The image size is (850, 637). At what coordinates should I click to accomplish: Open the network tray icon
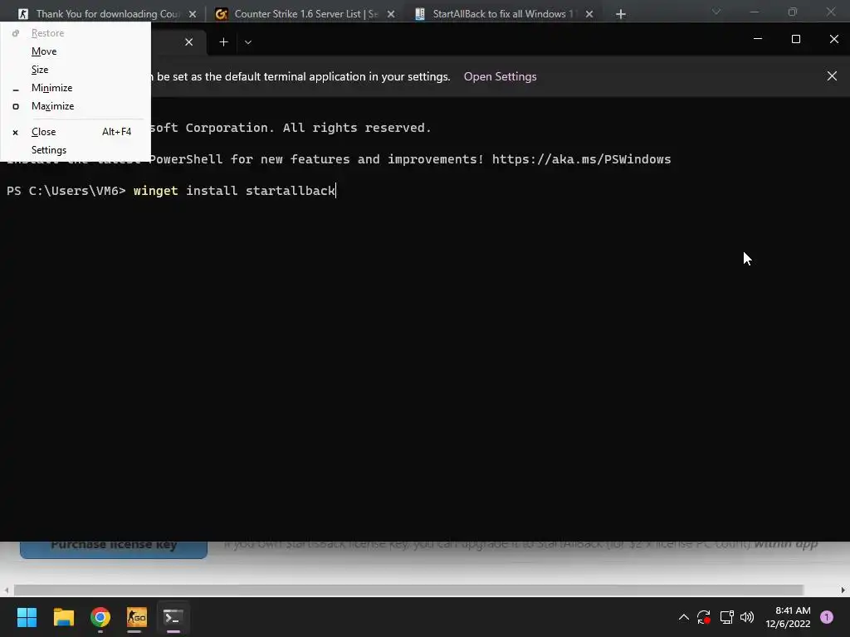[726, 617]
